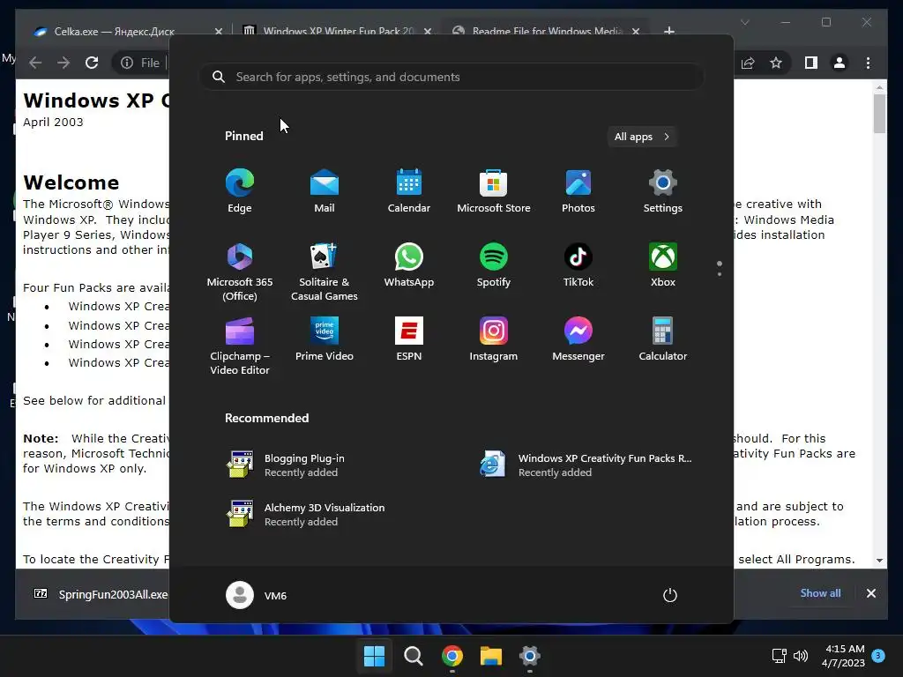The height and width of the screenshot is (677, 903).
Task: Launch the Calculator app
Action: point(663,339)
